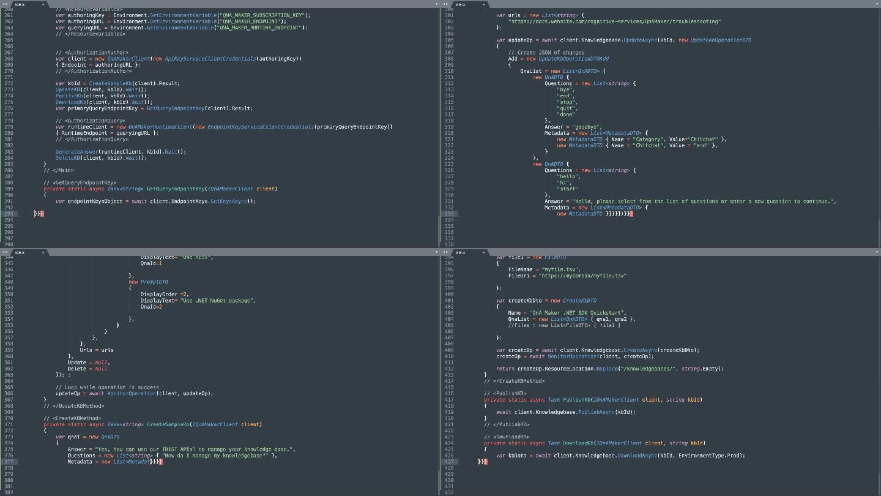
Task: Click next-tab arrow in the UpdateAsync pane
Action: (448, 4)
